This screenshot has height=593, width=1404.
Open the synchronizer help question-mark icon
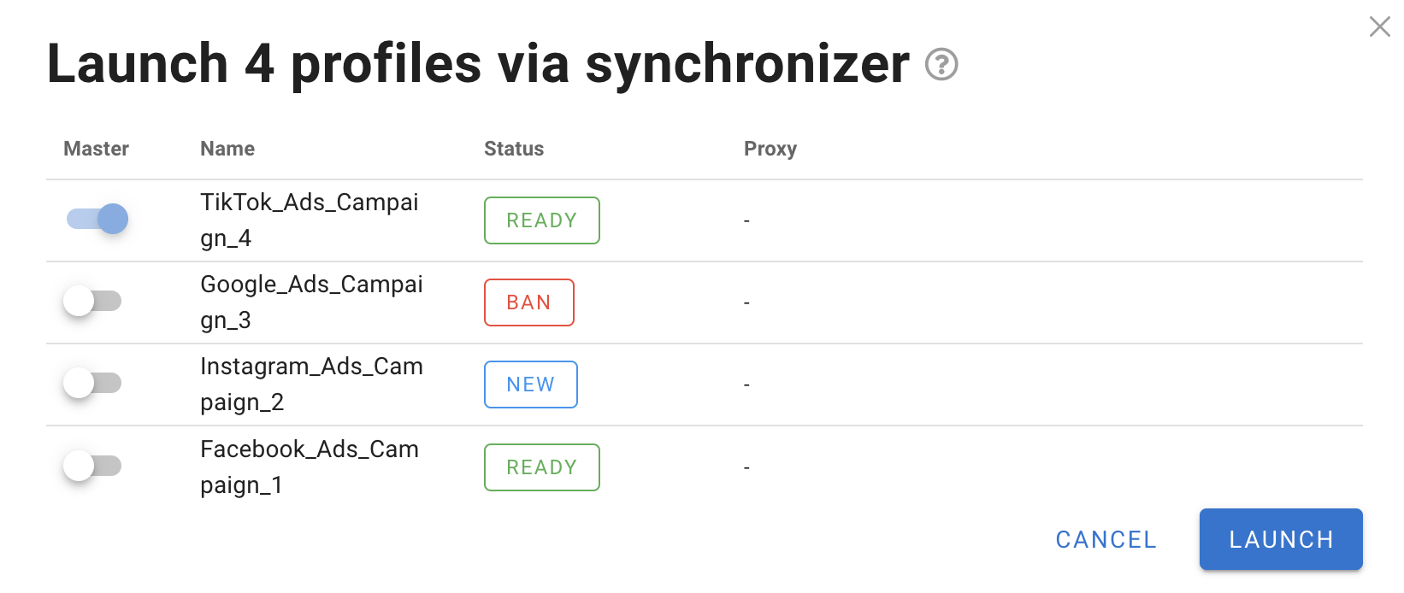pos(941,64)
